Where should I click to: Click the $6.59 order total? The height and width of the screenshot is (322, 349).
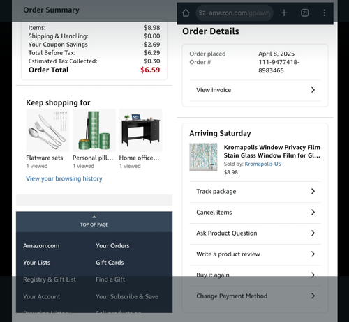point(150,70)
